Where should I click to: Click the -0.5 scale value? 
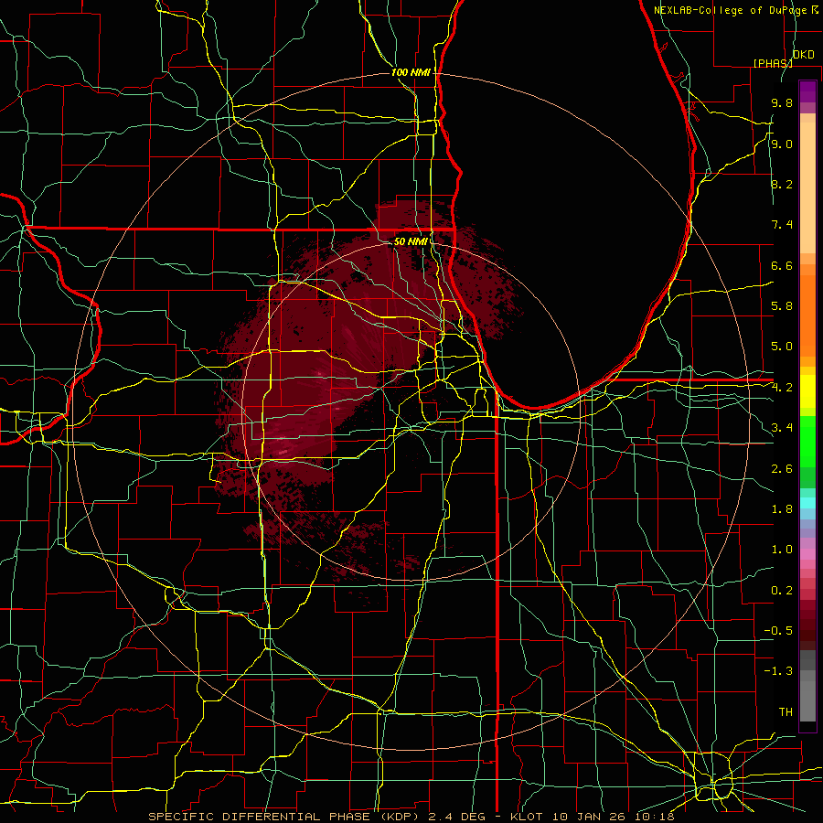(x=778, y=631)
